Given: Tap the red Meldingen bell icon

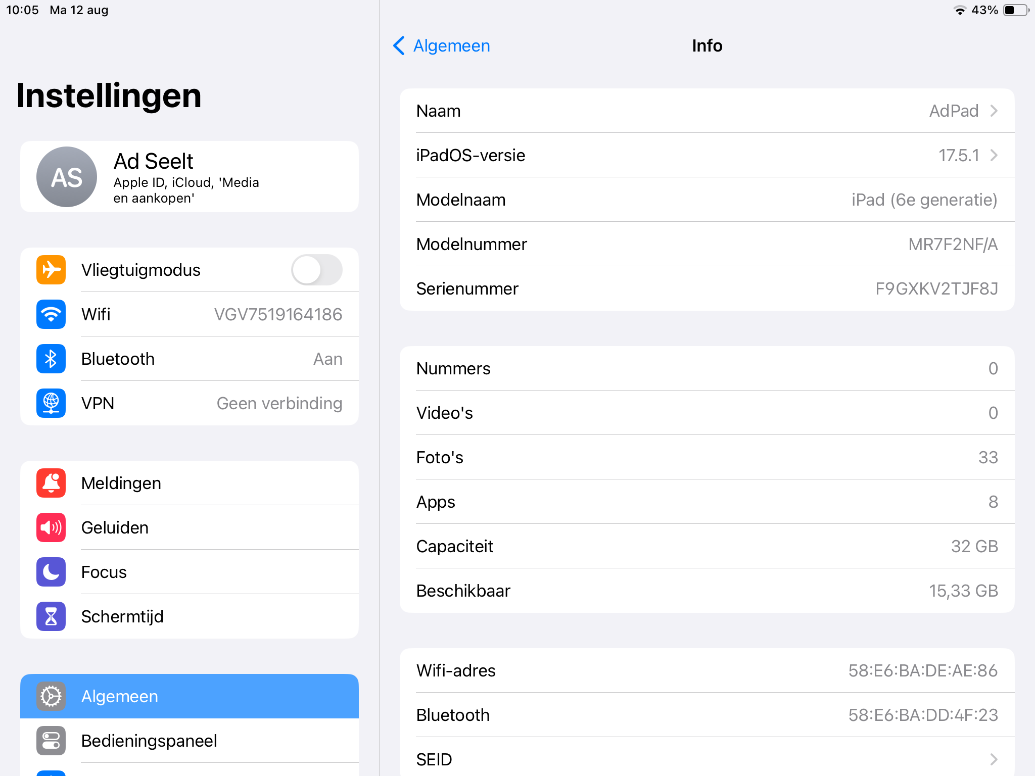Looking at the screenshot, I should click(x=51, y=483).
